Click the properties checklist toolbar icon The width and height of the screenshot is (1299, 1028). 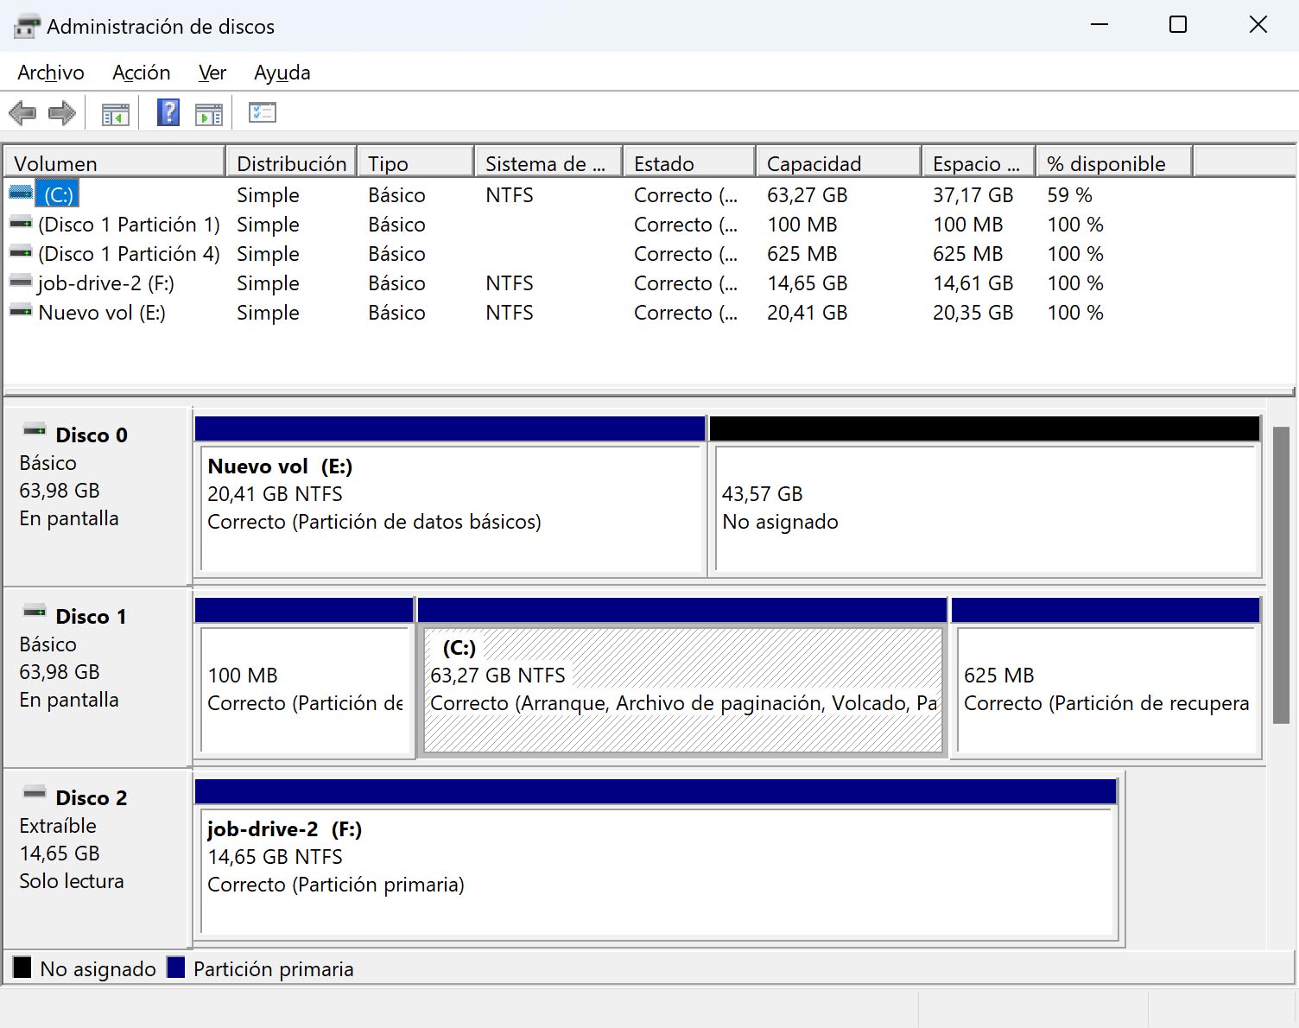(x=262, y=113)
